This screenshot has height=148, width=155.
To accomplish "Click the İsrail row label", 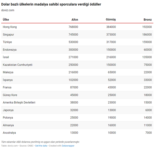I will 6,57.
